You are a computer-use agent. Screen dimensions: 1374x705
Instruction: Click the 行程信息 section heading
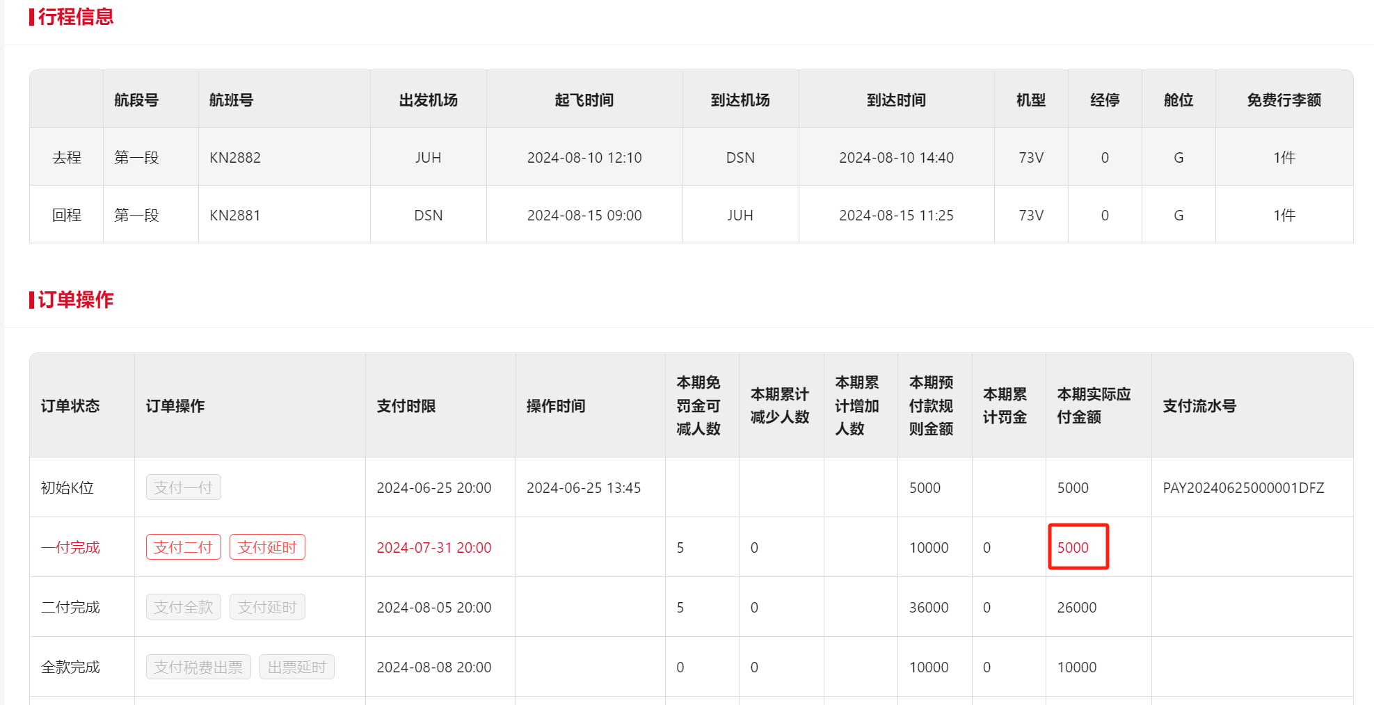75,17
